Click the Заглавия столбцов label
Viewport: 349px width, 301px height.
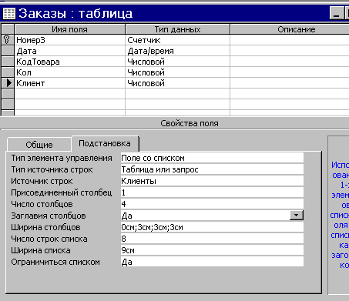[49, 216]
